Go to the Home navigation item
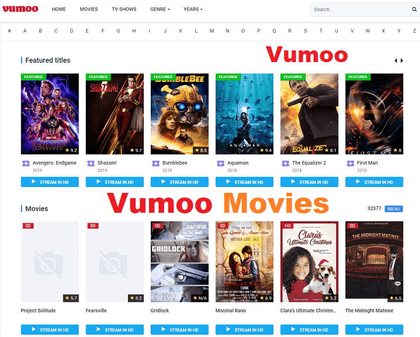This screenshot has height=337, width=420. 59,9
